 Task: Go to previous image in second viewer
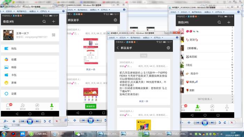coord(83,120)
